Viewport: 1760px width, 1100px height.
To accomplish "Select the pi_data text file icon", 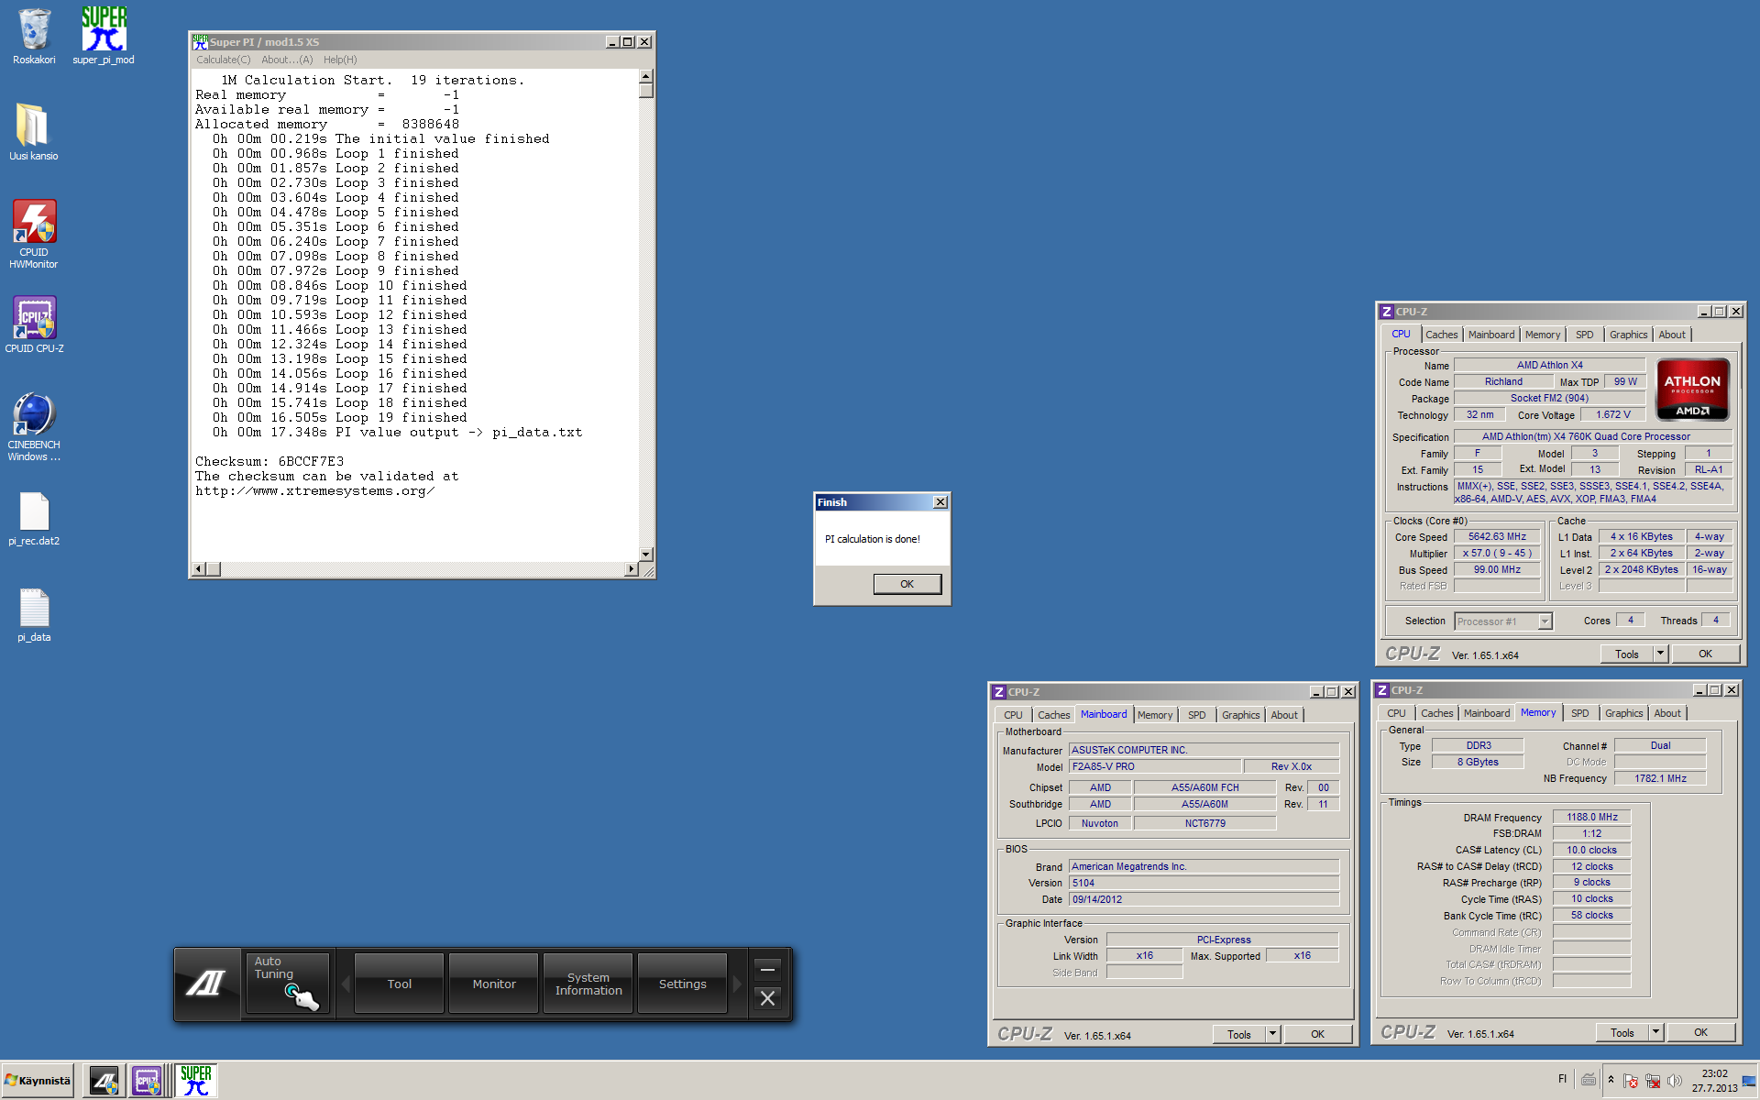I will (34, 615).
